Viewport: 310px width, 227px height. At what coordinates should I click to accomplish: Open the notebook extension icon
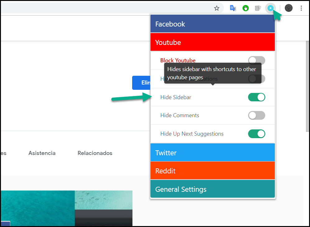click(258, 8)
